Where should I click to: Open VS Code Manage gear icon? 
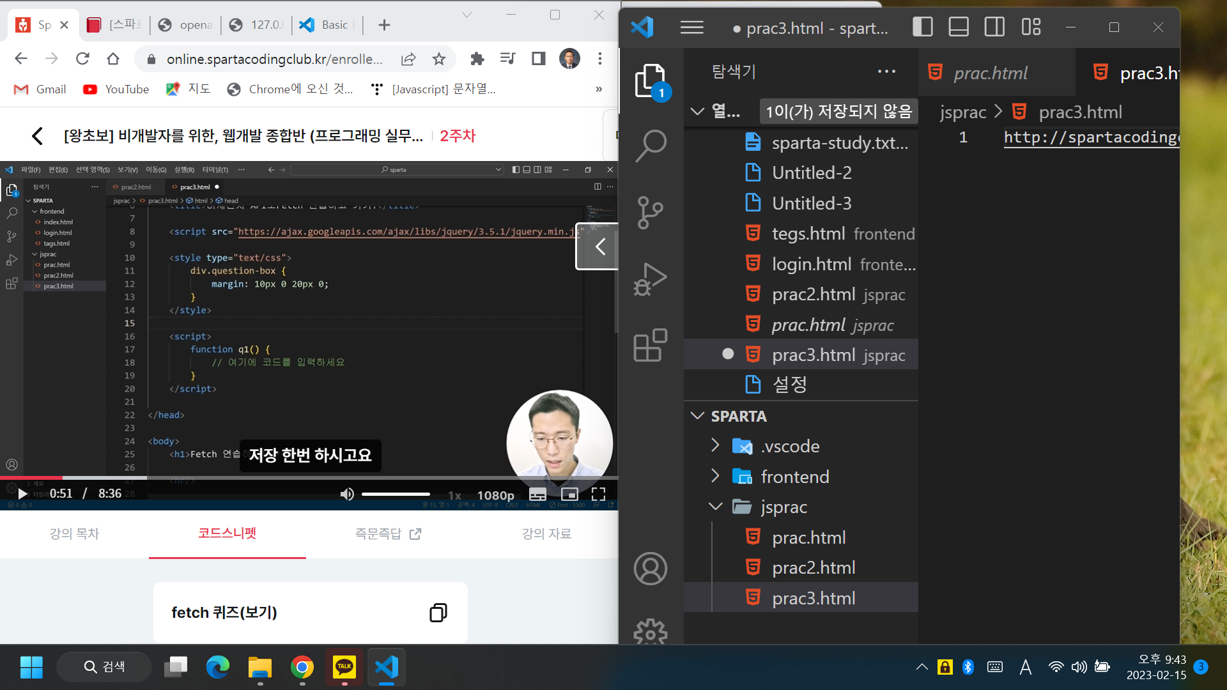pyautogui.click(x=651, y=632)
